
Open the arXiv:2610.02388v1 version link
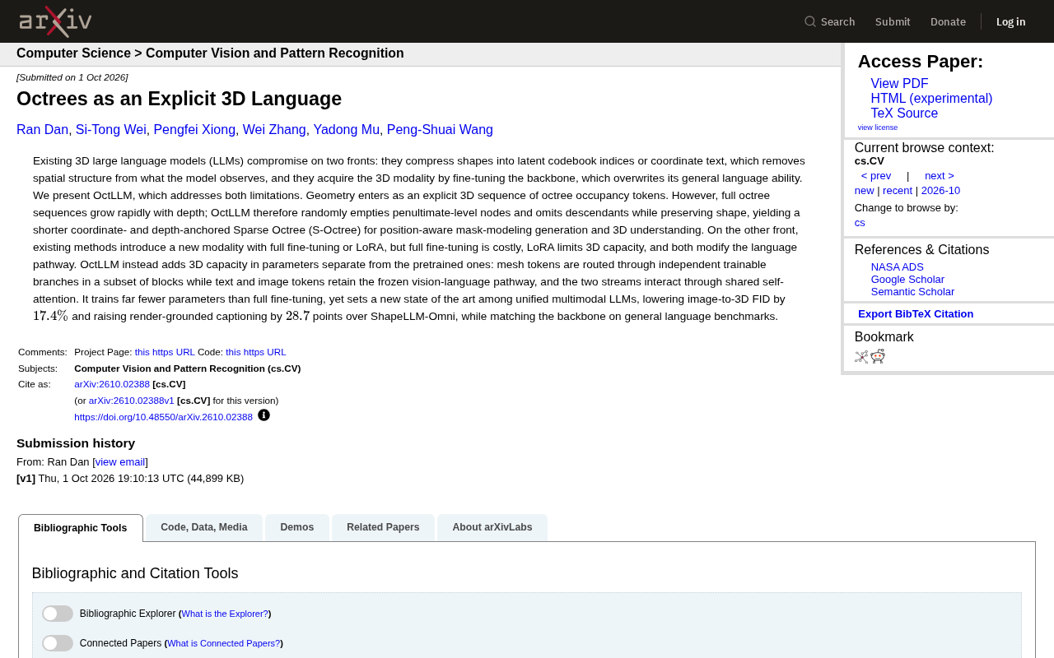click(132, 401)
